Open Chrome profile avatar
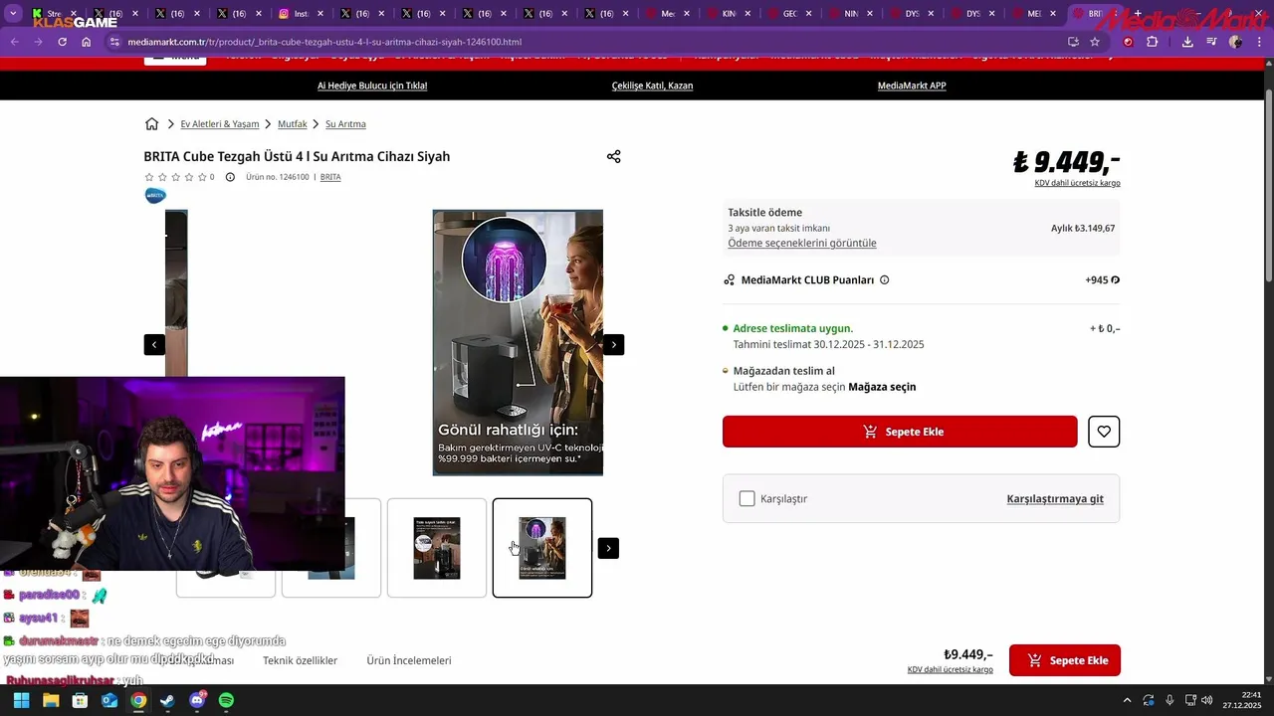This screenshot has height=716, width=1274. [1235, 42]
